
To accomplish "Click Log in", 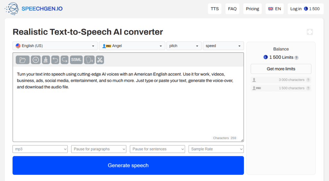I will tap(296, 9).
